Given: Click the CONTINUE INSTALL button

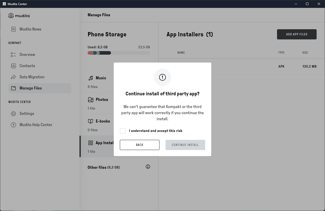Looking at the screenshot, I should click(185, 145).
